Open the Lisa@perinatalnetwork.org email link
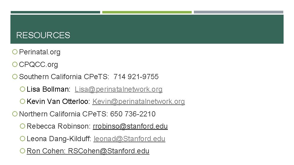The height and width of the screenshot is (165, 294). pyautogui.click(x=119, y=89)
